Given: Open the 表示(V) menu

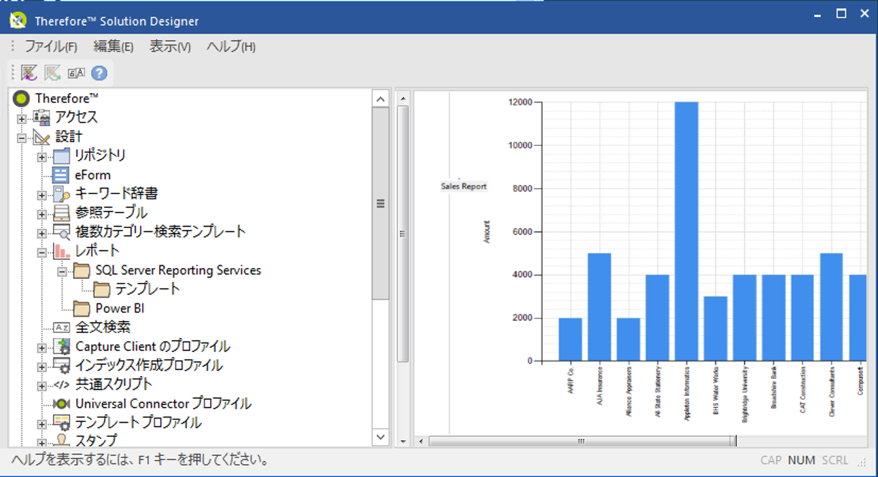Looking at the screenshot, I should click(x=170, y=47).
